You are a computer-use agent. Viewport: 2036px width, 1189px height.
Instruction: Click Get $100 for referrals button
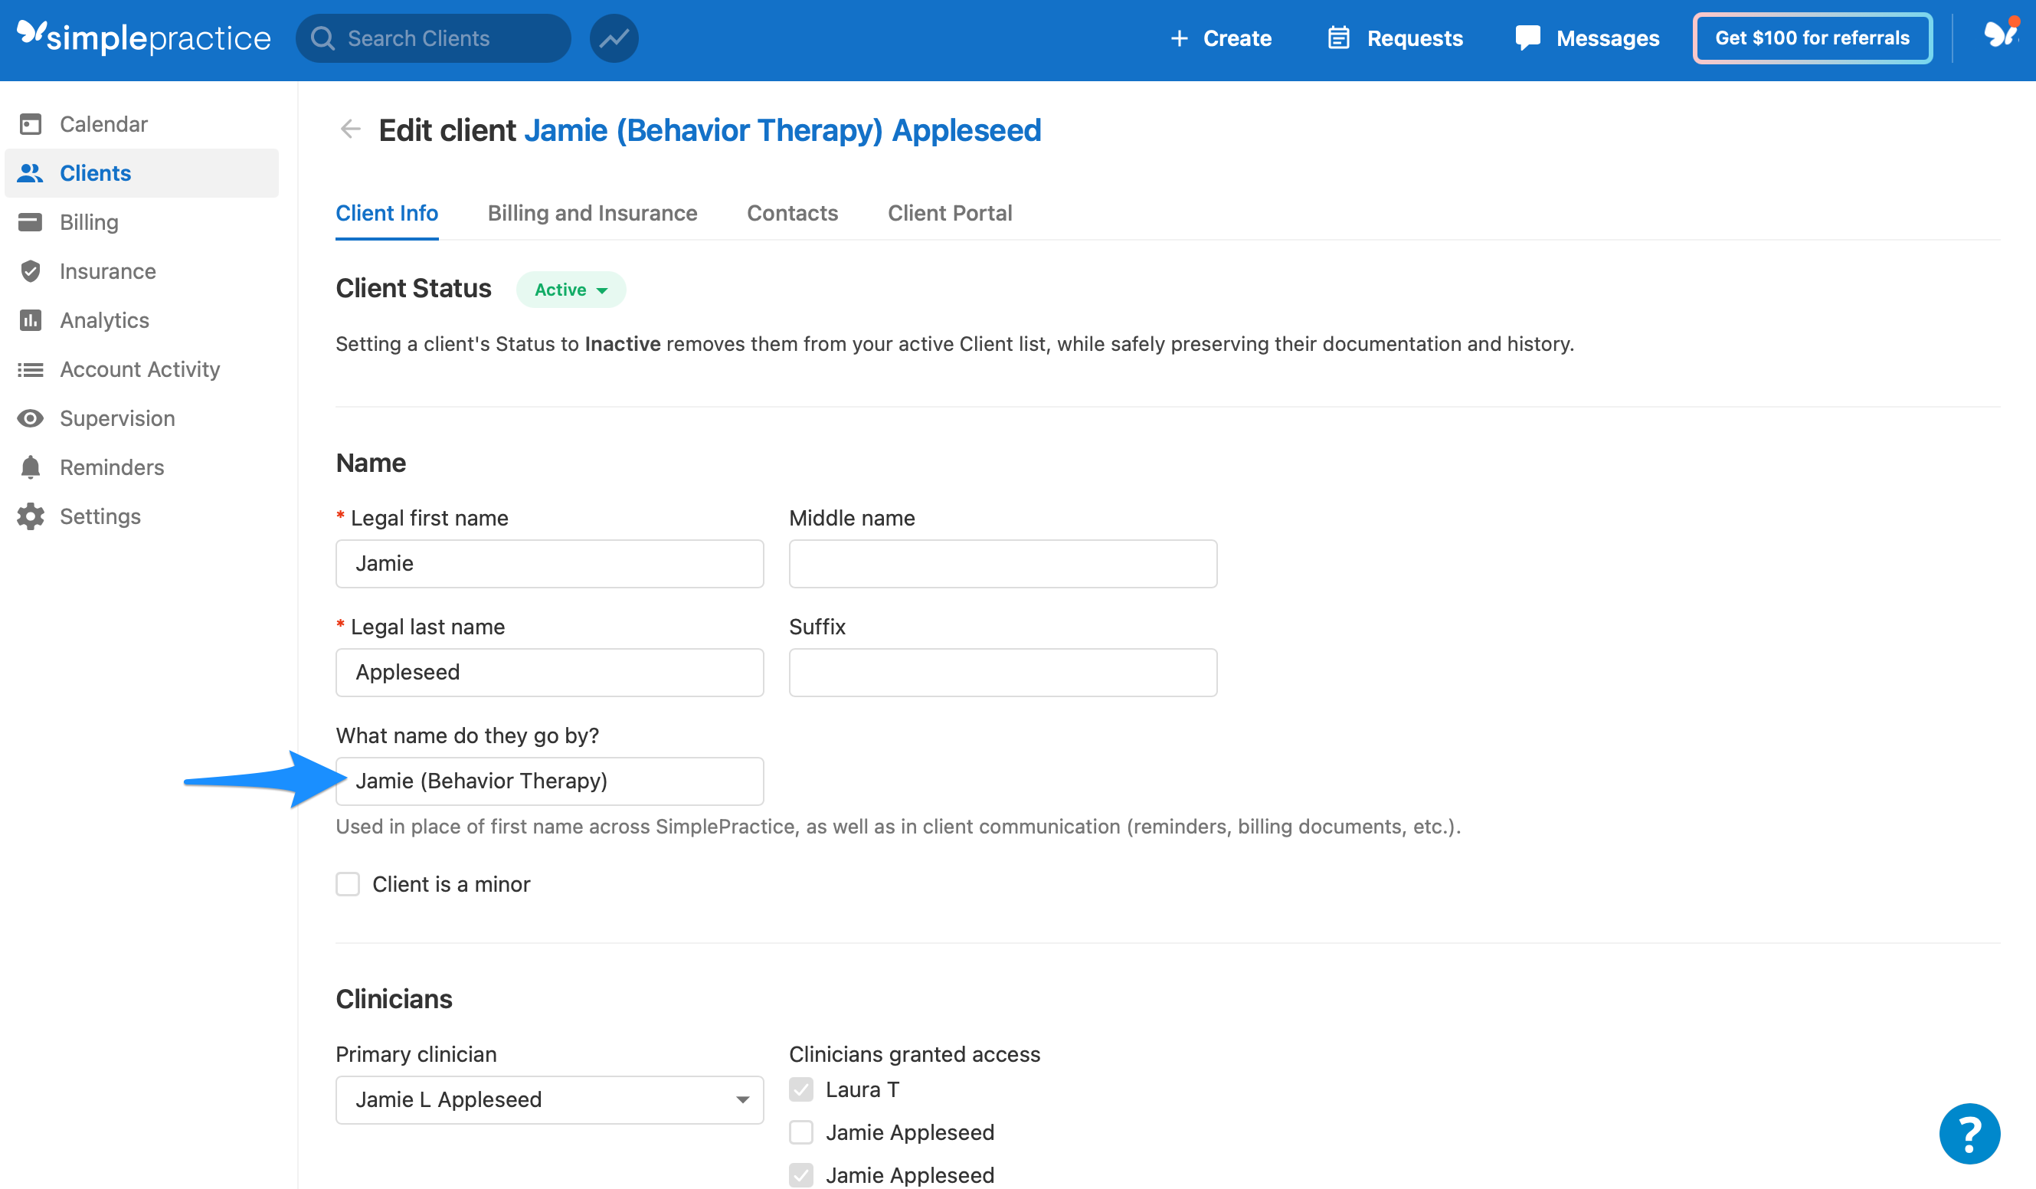point(1812,38)
